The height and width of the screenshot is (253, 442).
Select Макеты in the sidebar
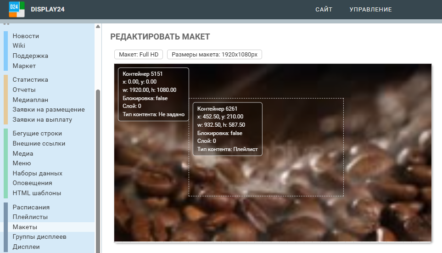point(25,227)
